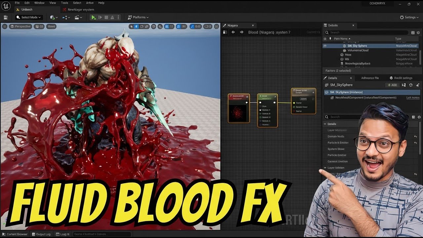
Task: Toggle grid snapping in the viewport
Action: [x=167, y=26]
